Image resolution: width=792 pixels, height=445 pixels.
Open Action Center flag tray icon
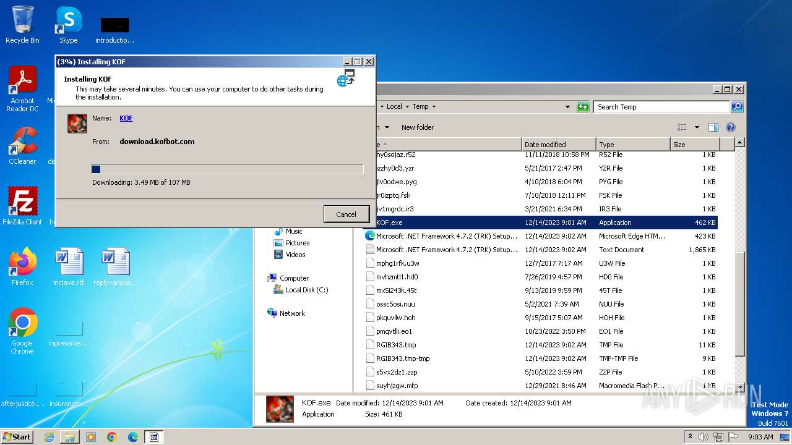(x=734, y=437)
